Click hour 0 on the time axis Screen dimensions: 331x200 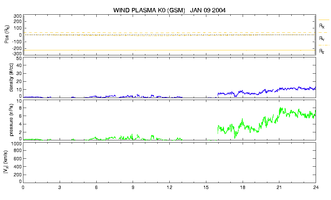23,187
